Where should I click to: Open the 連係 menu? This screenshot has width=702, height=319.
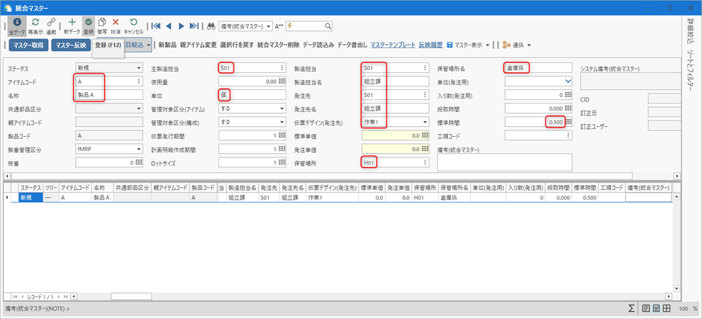[517, 45]
